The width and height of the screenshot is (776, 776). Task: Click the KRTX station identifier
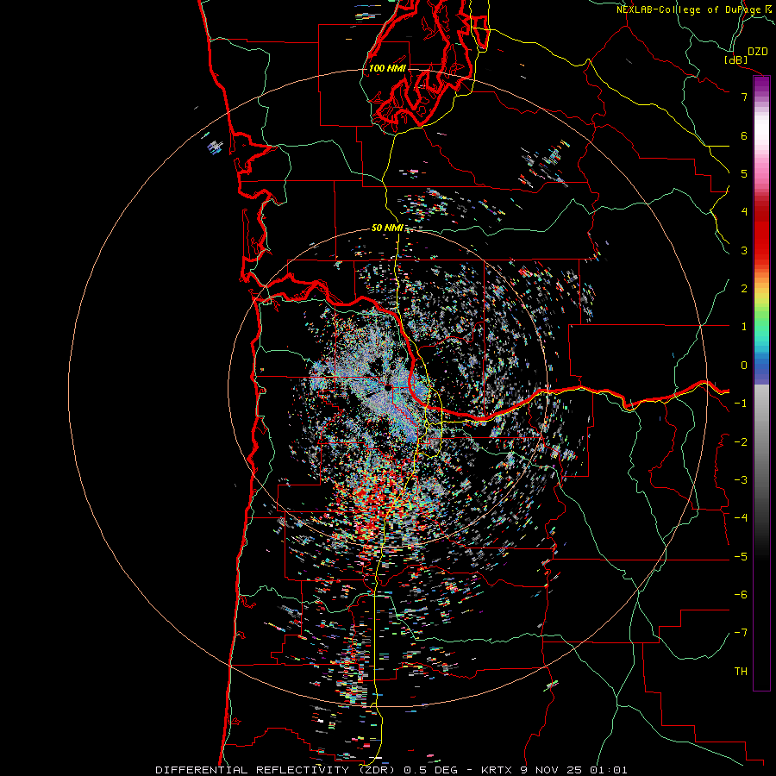click(495, 770)
